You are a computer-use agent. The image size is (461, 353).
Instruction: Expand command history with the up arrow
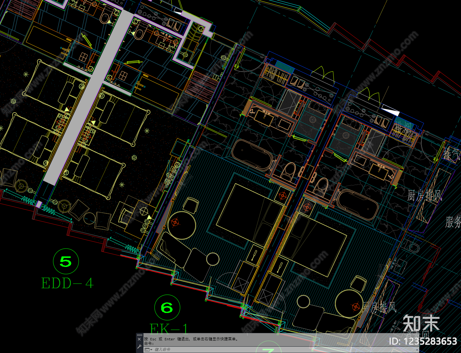[x=417, y=349]
